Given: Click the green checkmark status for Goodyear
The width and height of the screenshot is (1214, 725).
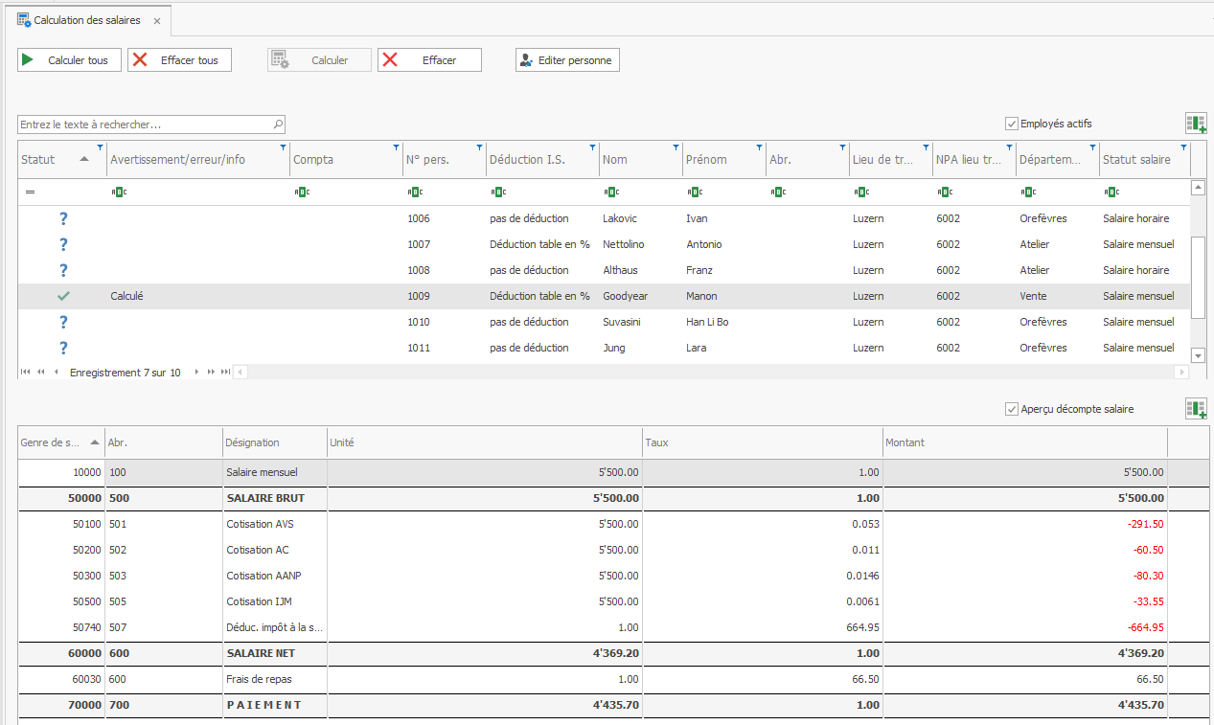Looking at the screenshot, I should click(x=63, y=296).
